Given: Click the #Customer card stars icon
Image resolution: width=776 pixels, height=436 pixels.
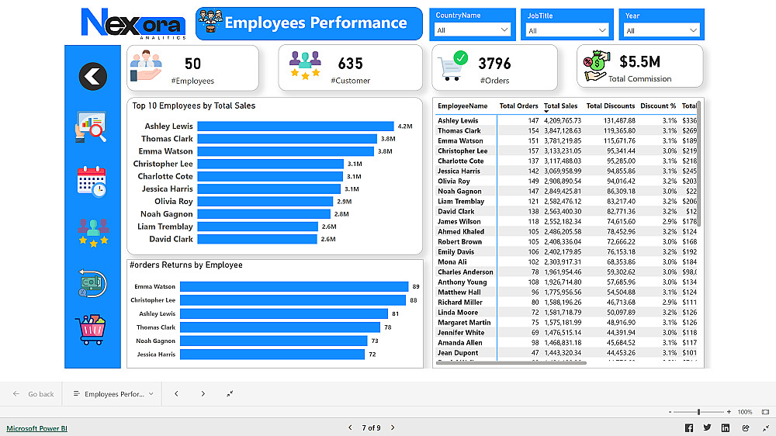Looking at the screenshot, I should pyautogui.click(x=305, y=65).
